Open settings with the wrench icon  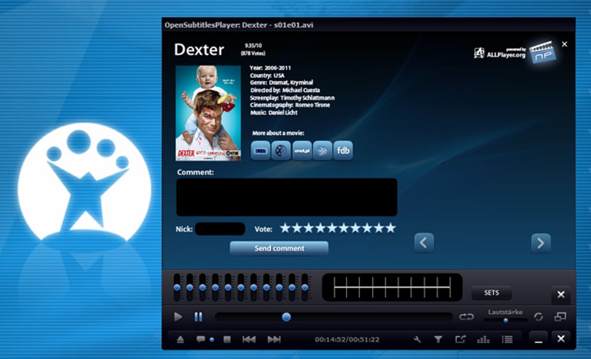pyautogui.click(x=417, y=339)
